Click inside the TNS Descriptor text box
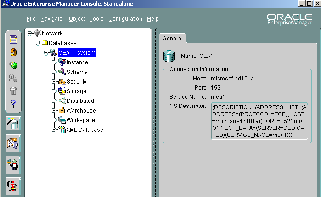Image resolution: width=321 pixels, height=197 pixels. pos(259,121)
